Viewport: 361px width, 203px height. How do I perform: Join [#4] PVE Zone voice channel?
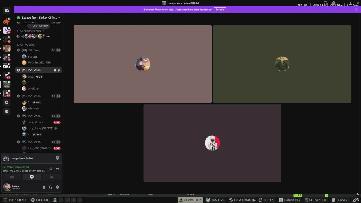click(38, 116)
